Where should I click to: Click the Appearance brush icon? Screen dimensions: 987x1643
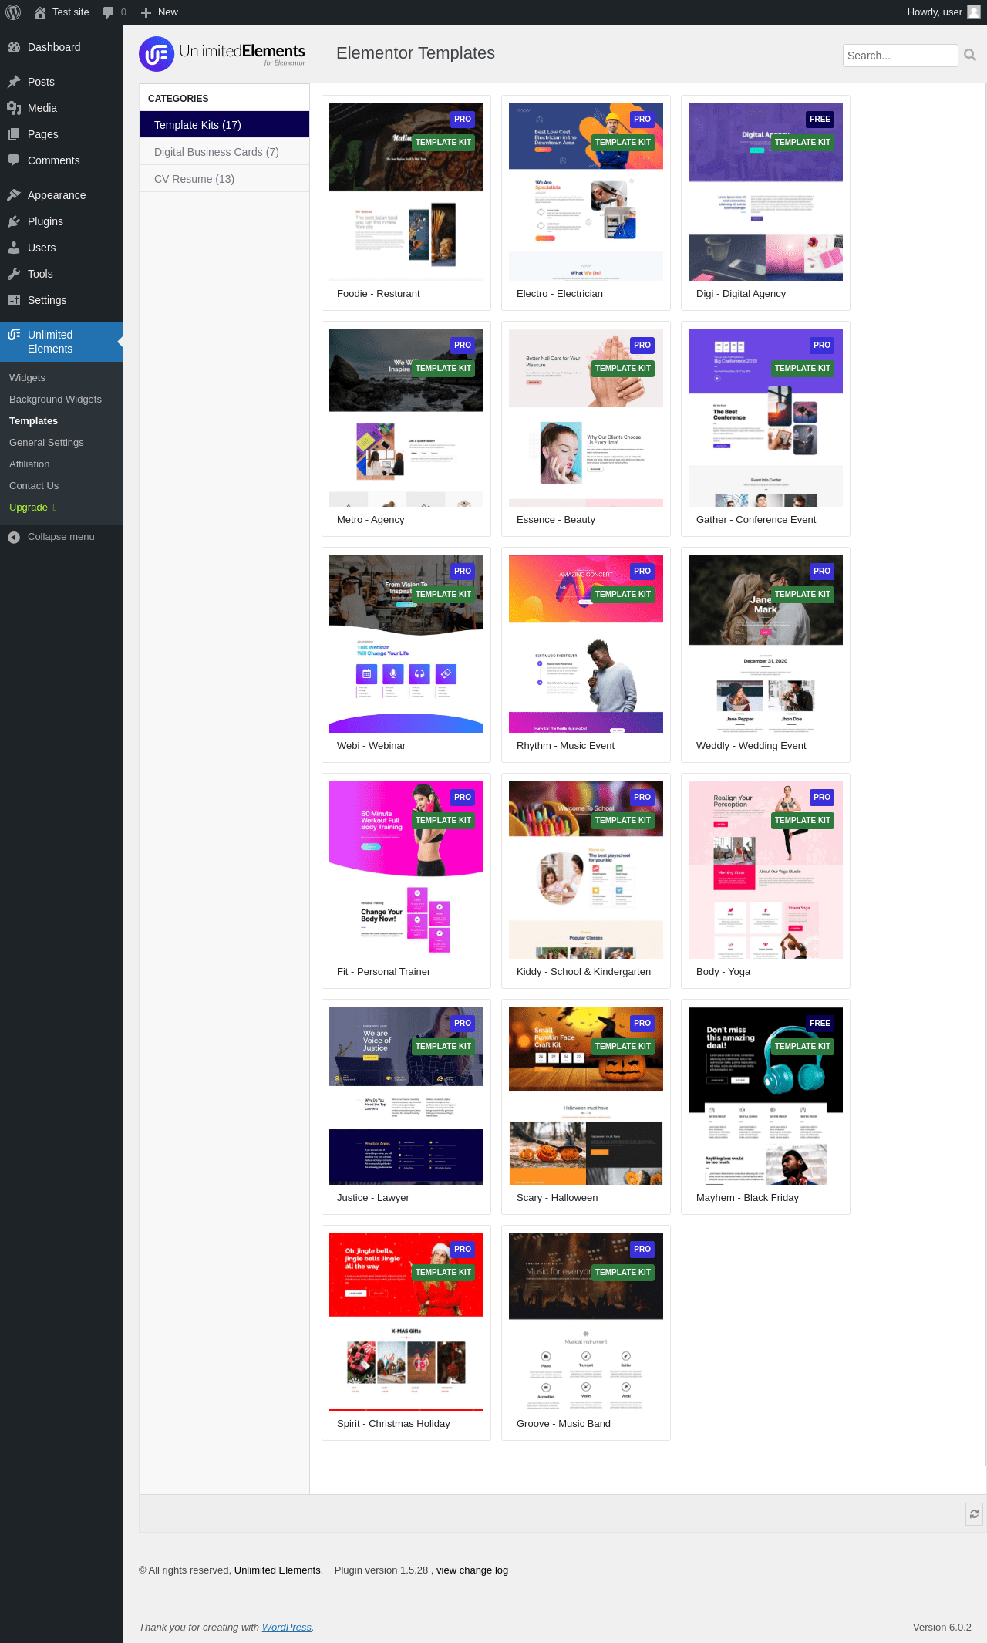point(14,195)
